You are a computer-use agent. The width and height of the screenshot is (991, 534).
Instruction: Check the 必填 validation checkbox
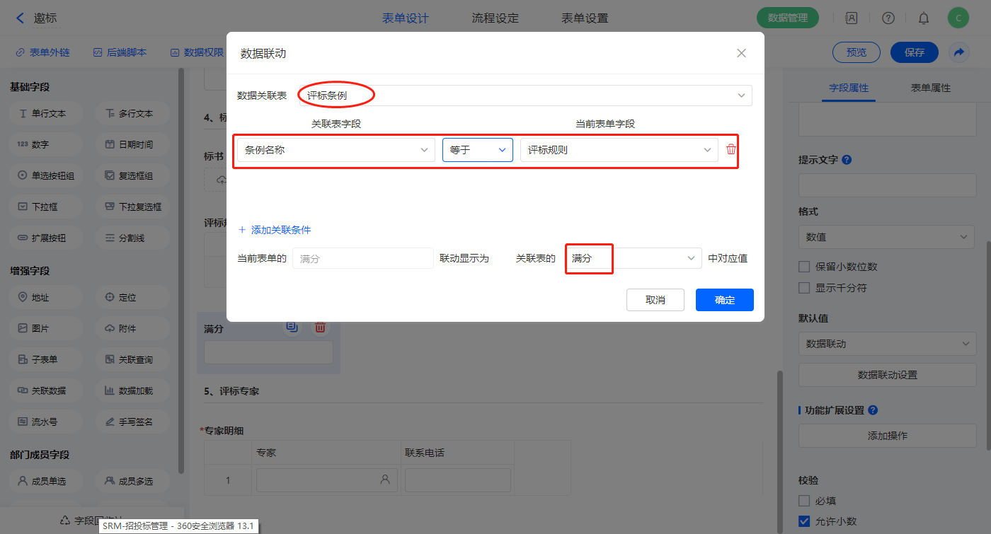click(804, 501)
